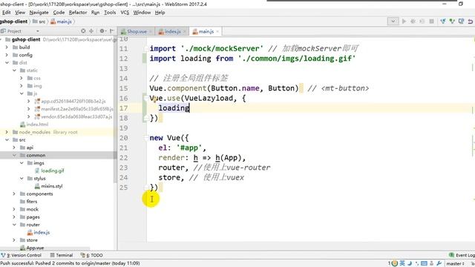Expand the api folder
475x267 pixels.
click(14, 148)
